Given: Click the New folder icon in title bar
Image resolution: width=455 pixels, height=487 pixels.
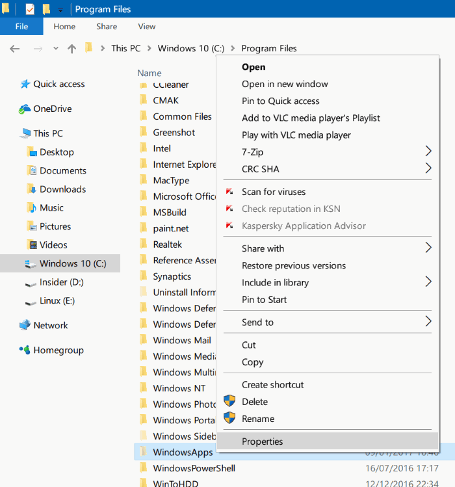Looking at the screenshot, I should pyautogui.click(x=46, y=9).
